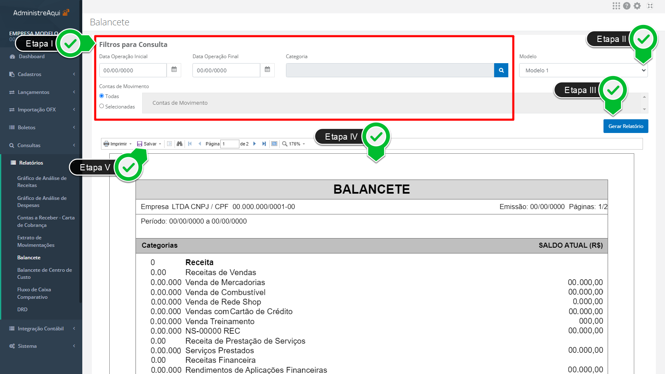Screen dimensions: 665x374
Task: Open the Modelo dropdown
Action: [583, 70]
